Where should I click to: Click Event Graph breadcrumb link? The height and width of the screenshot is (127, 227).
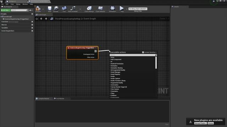(x=90, y=19)
